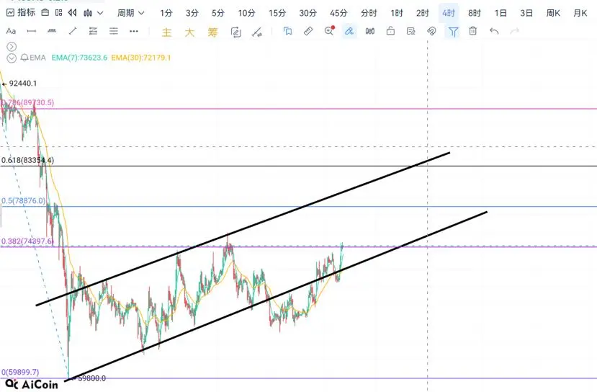Click the 筹 chip distribution button
Viewport: 597px width, 392px height.
(212, 32)
